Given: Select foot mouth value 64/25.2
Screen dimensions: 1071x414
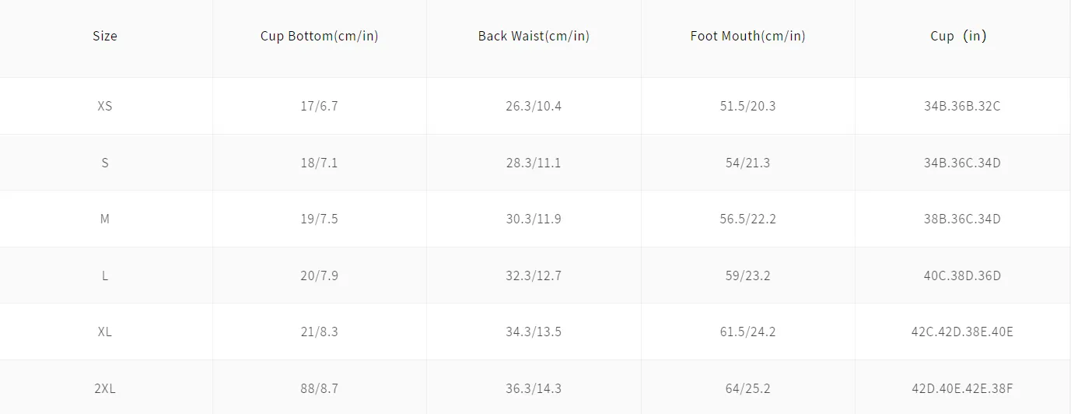Looking at the screenshot, I should point(747,388).
